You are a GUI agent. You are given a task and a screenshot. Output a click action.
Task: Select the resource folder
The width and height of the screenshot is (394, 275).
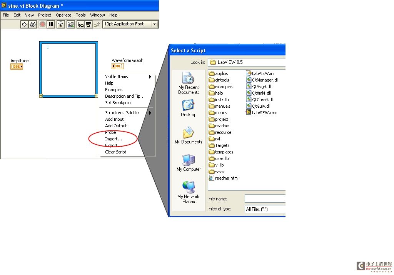pyautogui.click(x=220, y=132)
